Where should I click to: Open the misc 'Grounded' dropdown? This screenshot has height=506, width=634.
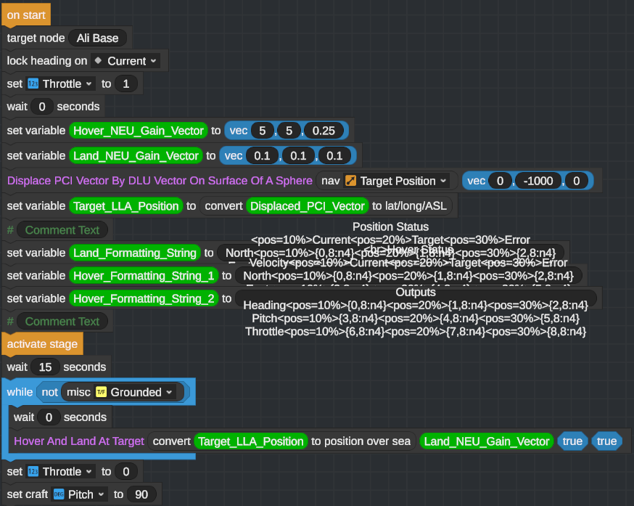[x=135, y=392]
